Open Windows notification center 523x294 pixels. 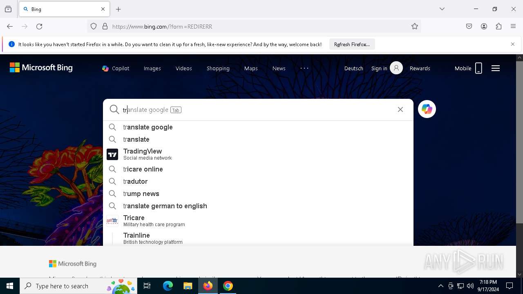tap(510, 286)
